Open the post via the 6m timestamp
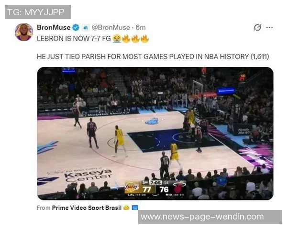The width and height of the screenshot is (287, 229). (x=141, y=28)
